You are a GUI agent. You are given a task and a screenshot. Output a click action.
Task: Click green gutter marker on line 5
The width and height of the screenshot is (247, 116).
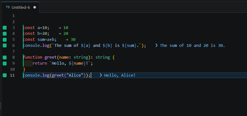[x=5, y=40]
